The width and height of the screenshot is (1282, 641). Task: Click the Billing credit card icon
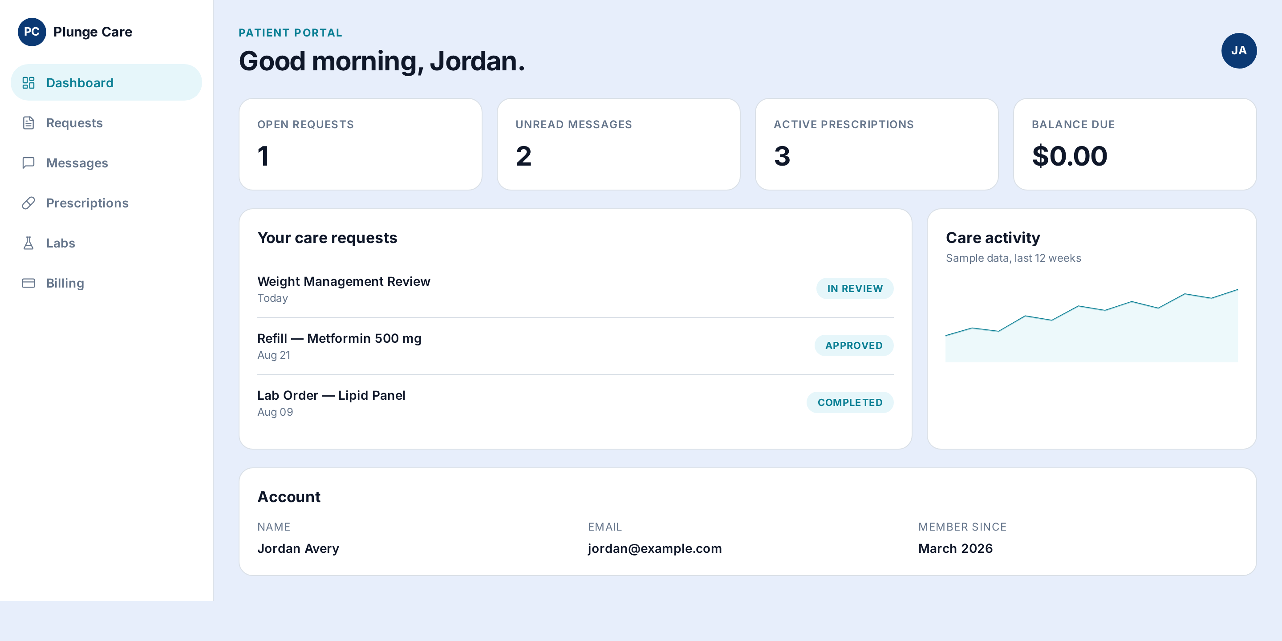click(x=28, y=283)
